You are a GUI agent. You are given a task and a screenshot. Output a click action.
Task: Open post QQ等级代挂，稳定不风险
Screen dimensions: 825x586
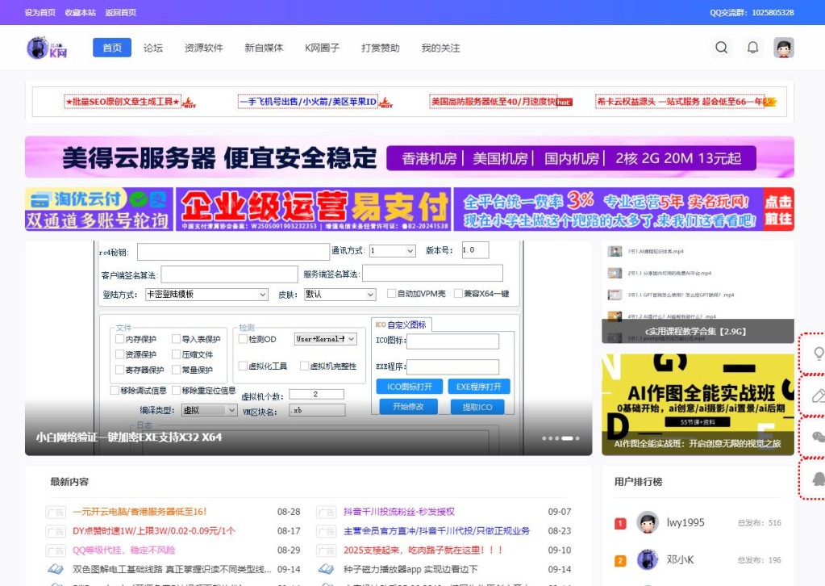(123, 550)
